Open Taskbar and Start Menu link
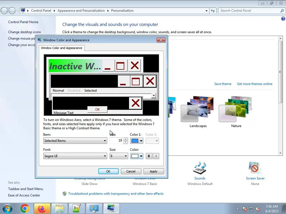The width and height of the screenshot is (286, 214). point(25,189)
